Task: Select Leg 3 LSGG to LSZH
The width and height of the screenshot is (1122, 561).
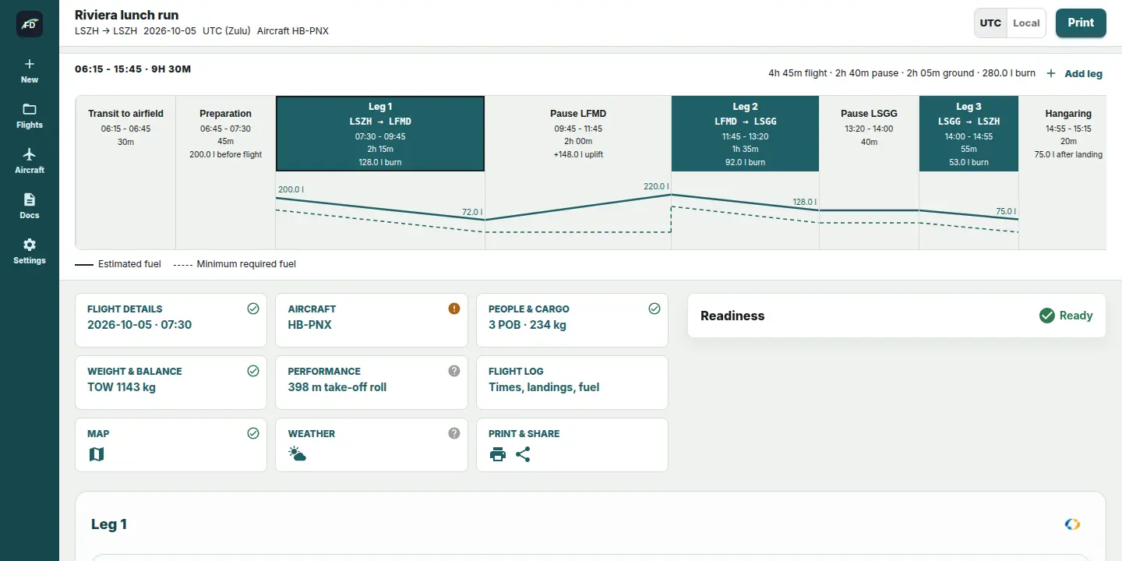Action: pyautogui.click(x=969, y=133)
